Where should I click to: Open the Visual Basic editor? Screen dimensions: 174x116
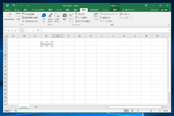(9, 17)
